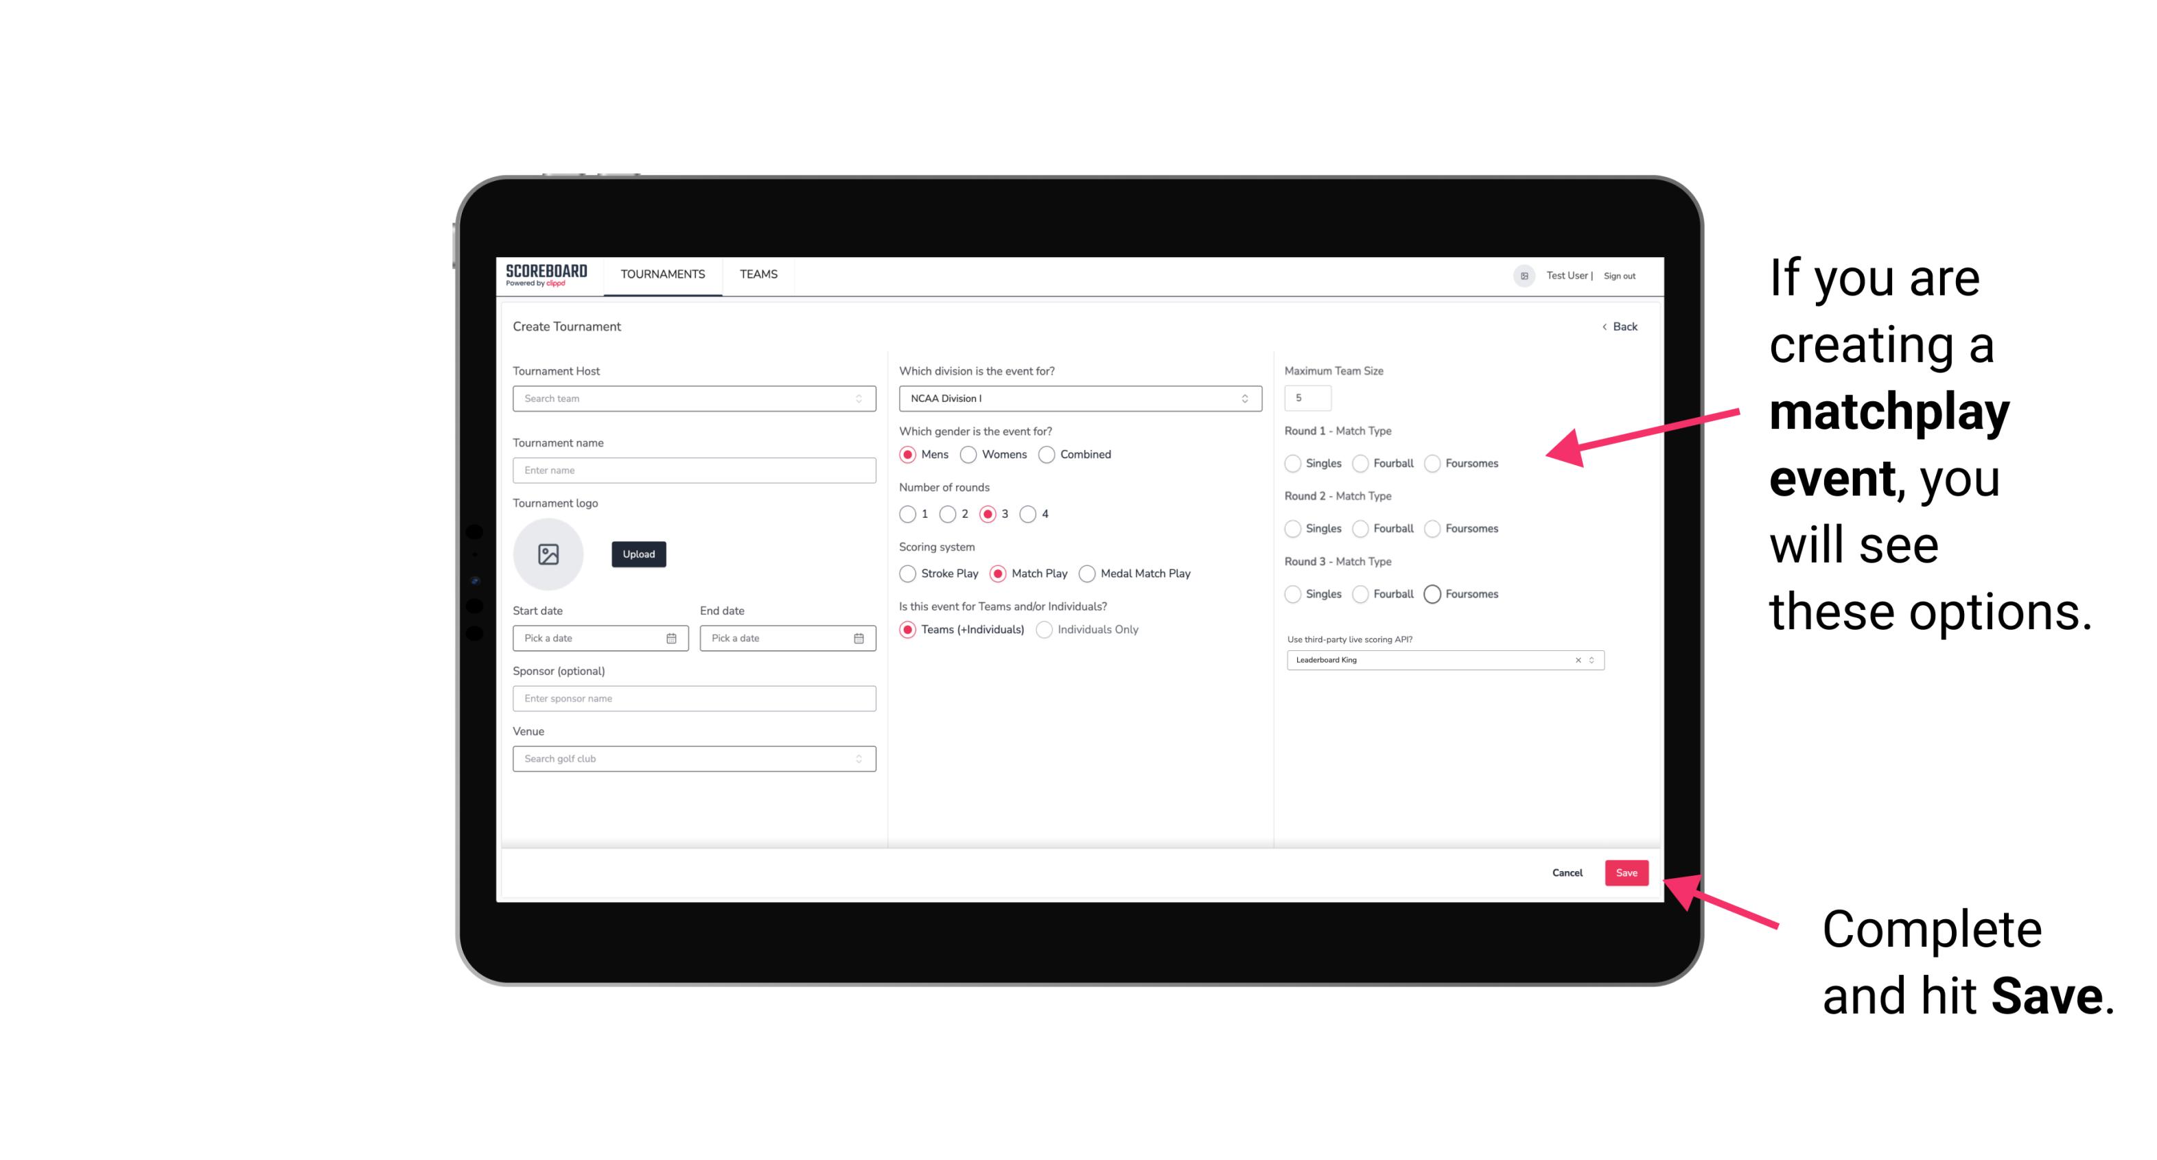The image size is (2157, 1160).
Task: Select Foursomes for Round 1 Match Type
Action: pos(1432,463)
